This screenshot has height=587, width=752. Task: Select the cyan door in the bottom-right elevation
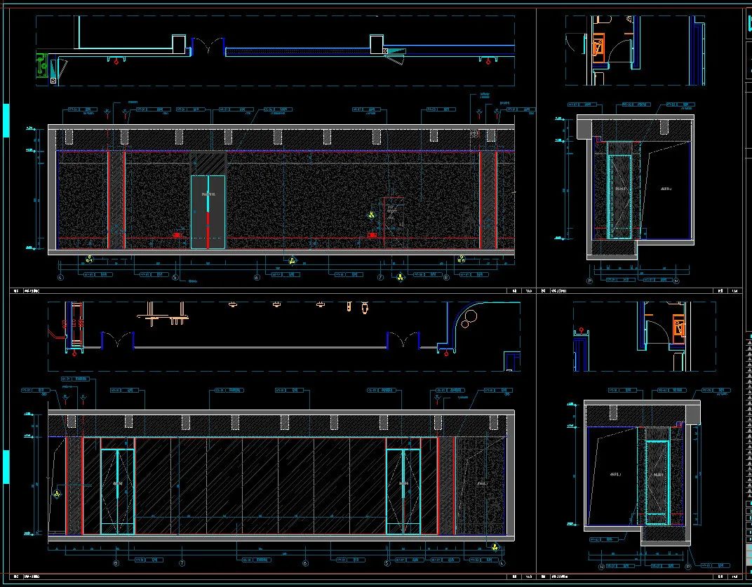click(x=657, y=483)
